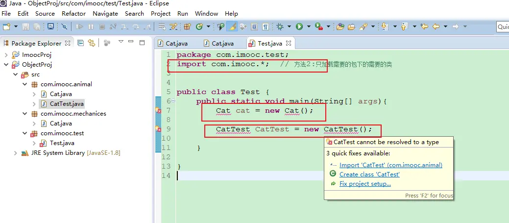Click the Run green play toolbar icon
This screenshot has width=509, height=223.
pyautogui.click(x=299, y=26)
